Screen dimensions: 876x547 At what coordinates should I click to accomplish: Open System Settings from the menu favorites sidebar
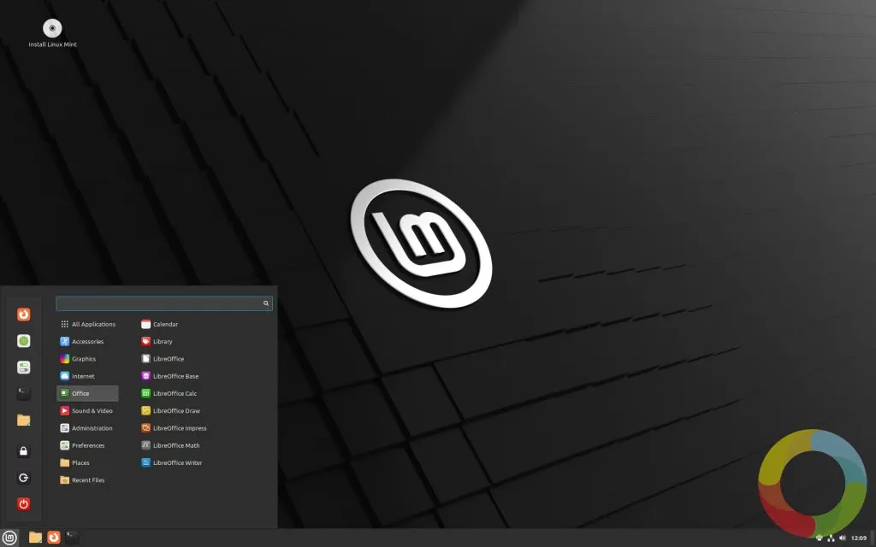point(23,368)
